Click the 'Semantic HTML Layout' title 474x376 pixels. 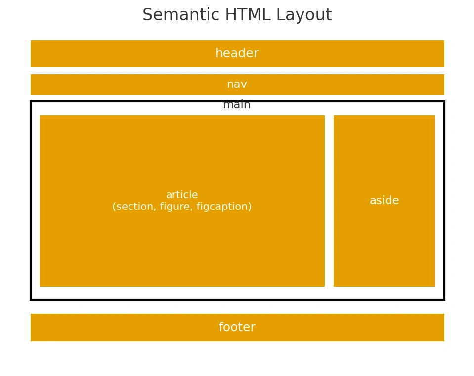click(x=237, y=14)
